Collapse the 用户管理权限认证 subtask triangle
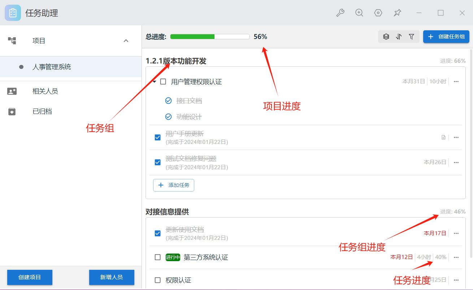Screen dimensions: 473x290 coord(155,82)
